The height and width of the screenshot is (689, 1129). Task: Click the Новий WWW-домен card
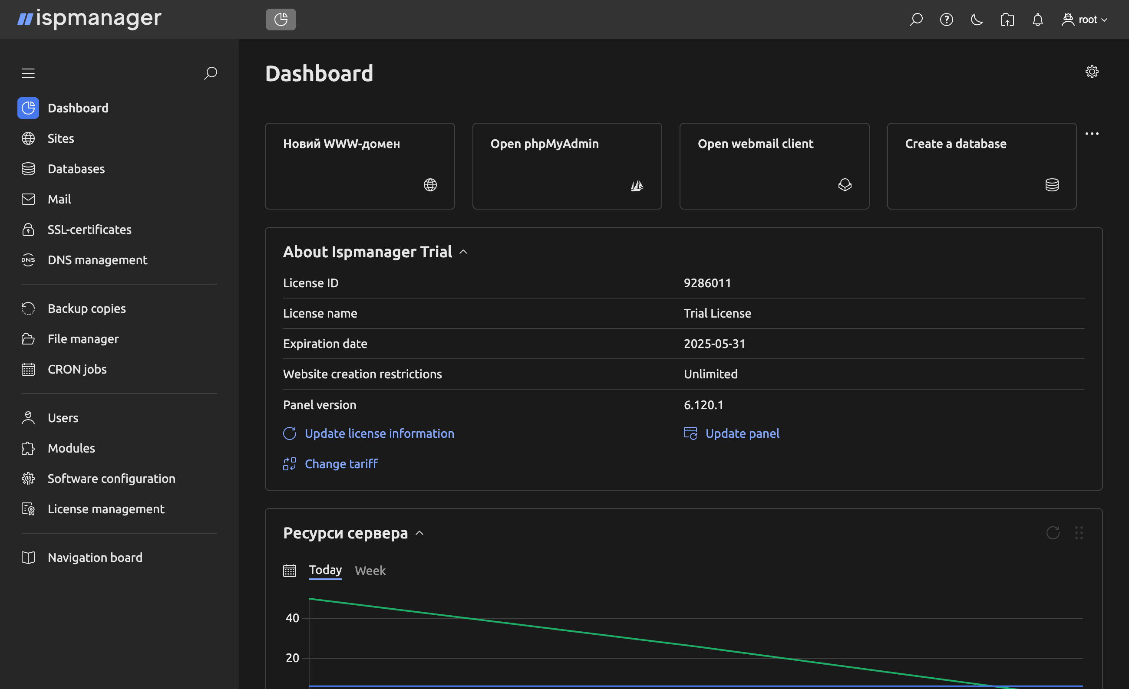(360, 166)
